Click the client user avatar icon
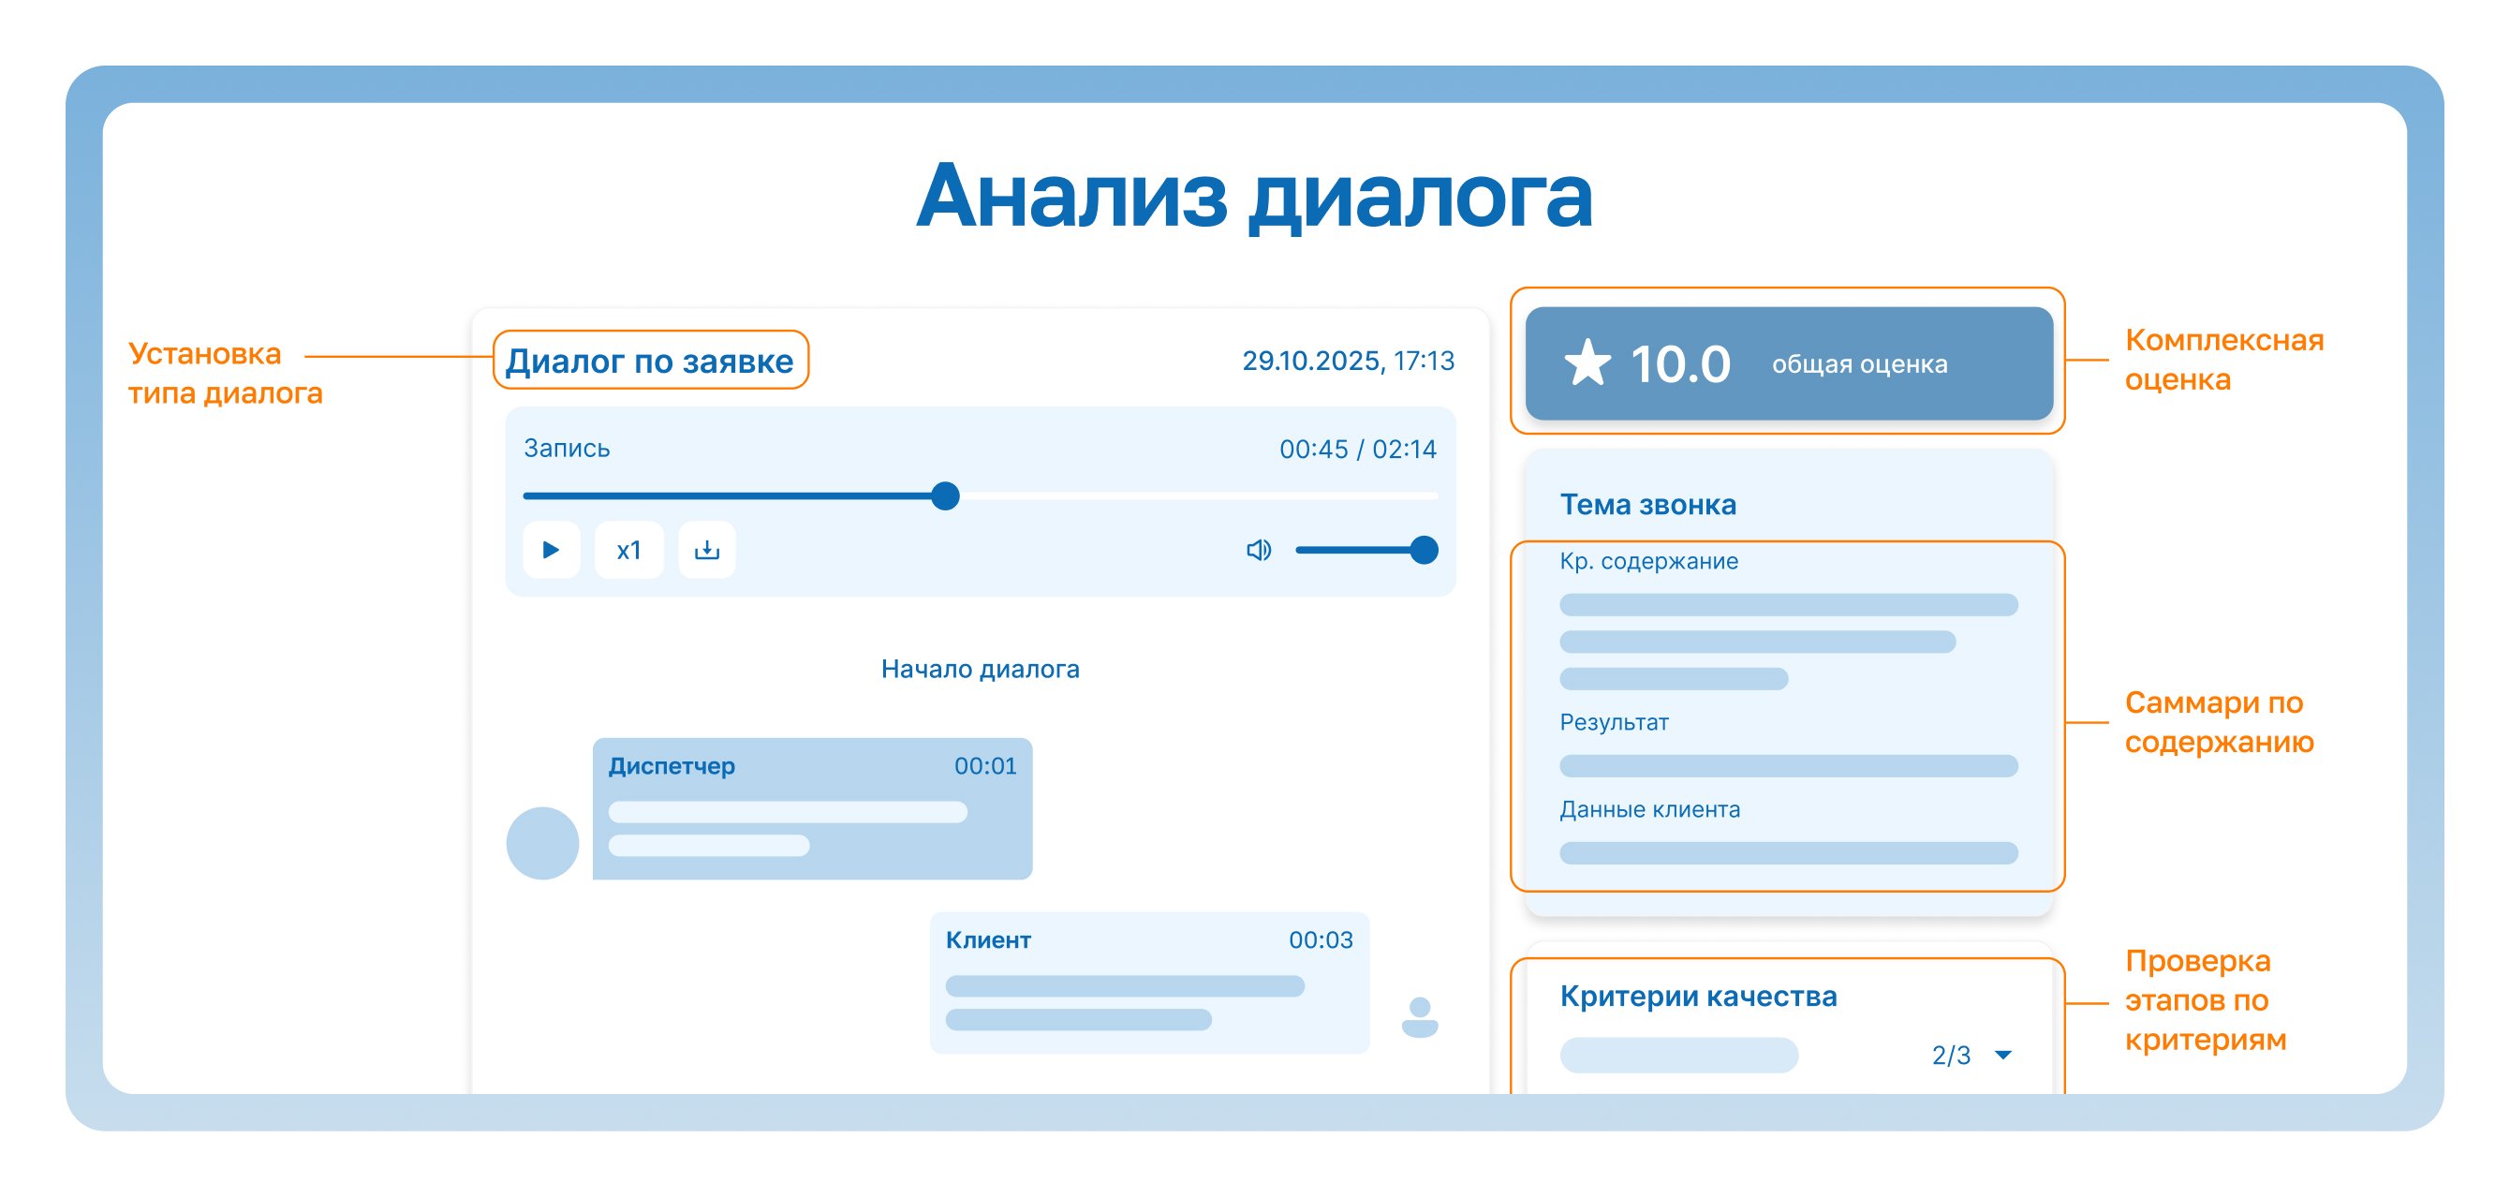Viewport: 2510px width, 1197px height. click(1419, 1016)
